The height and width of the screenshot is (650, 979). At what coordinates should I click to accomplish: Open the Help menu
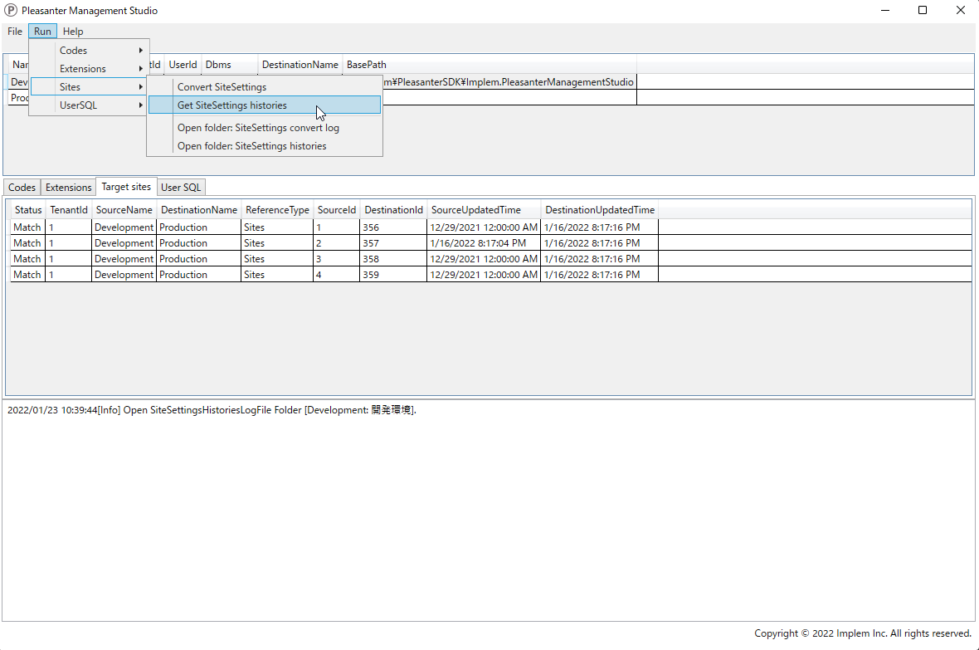tap(72, 32)
